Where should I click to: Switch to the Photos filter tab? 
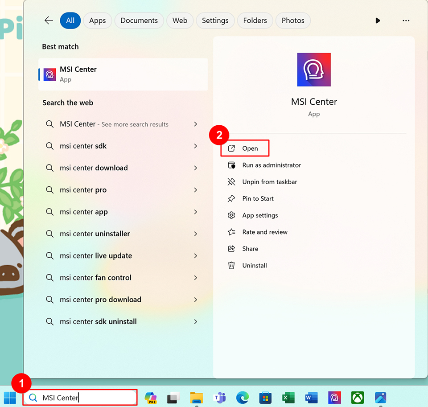293,21
